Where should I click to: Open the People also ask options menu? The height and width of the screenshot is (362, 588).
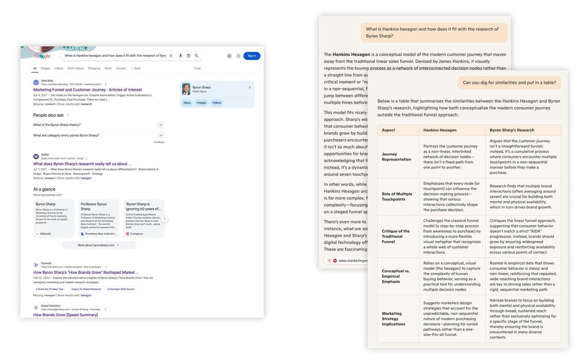(68, 115)
